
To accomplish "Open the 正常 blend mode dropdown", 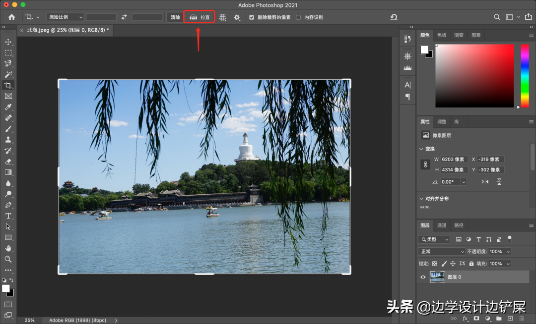I will (x=442, y=252).
